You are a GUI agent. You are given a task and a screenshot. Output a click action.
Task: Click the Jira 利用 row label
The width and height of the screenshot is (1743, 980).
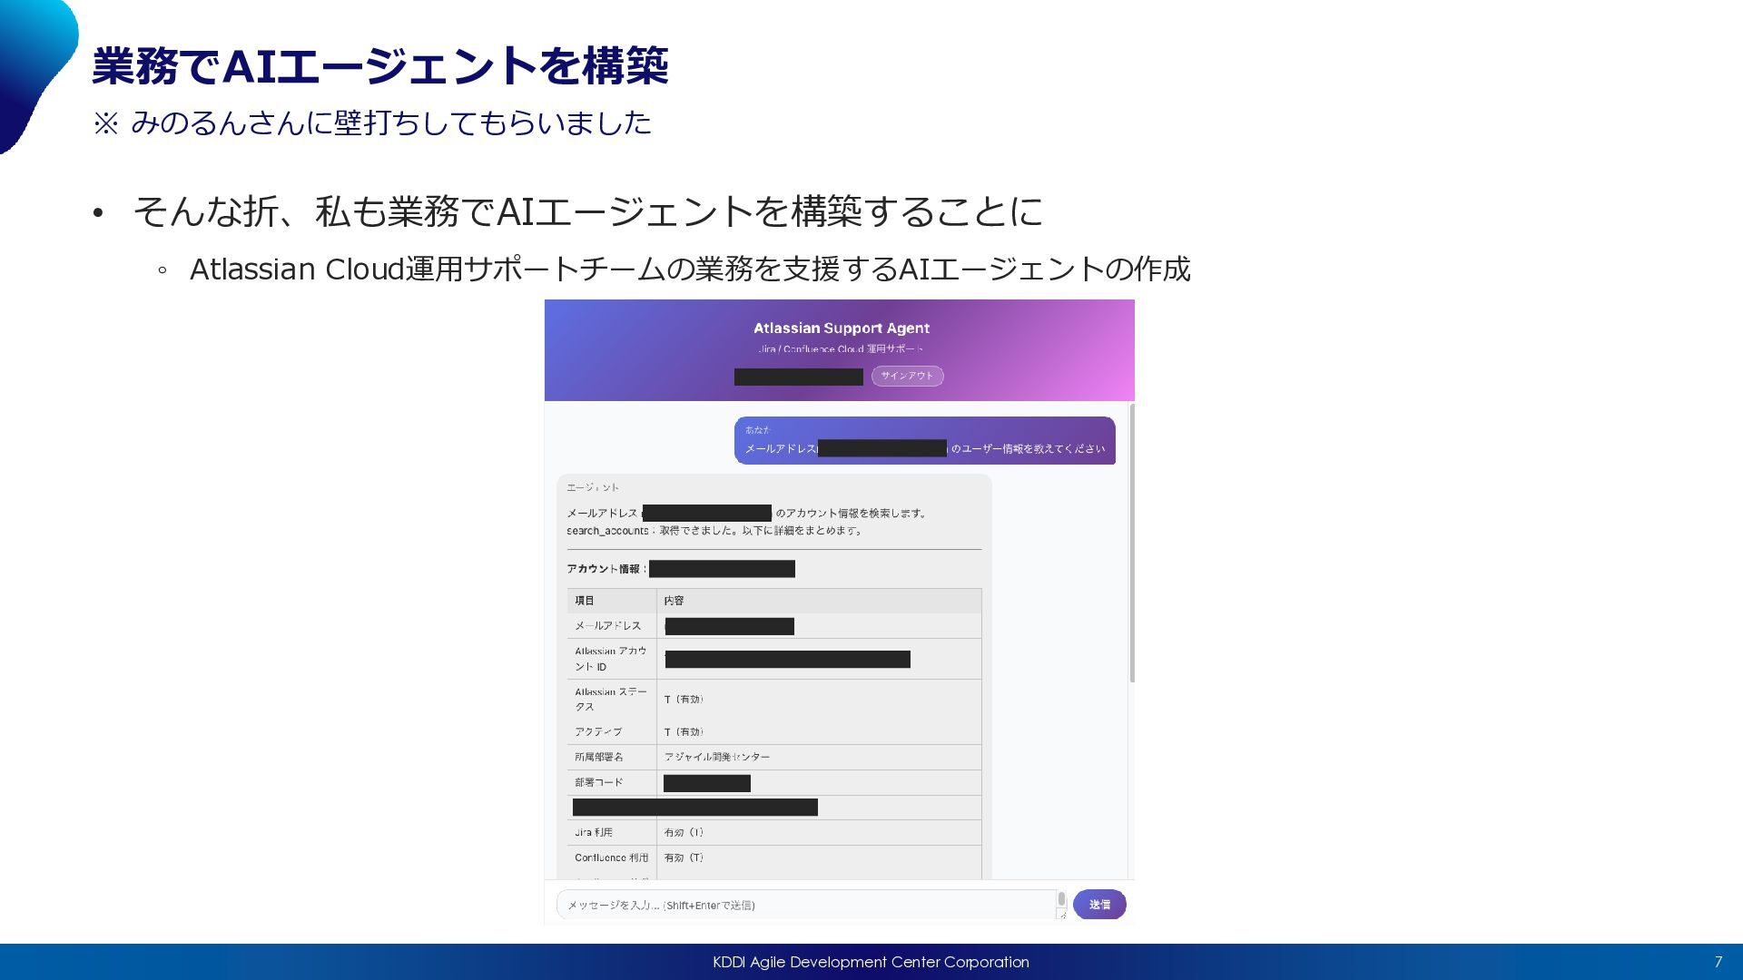click(594, 832)
